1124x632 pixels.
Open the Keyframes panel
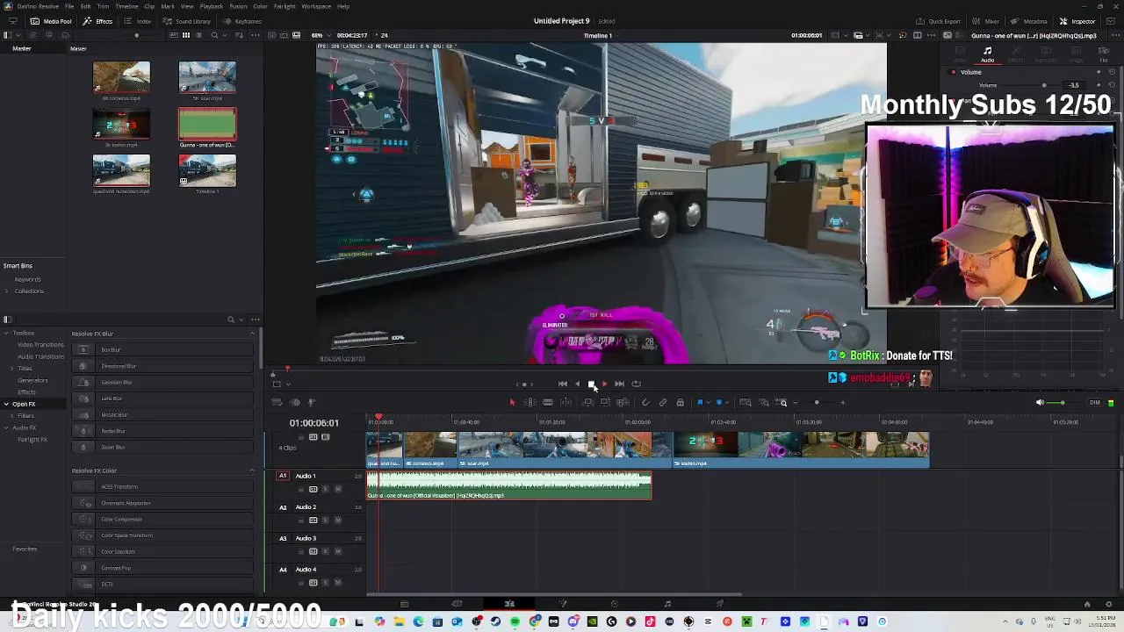242,21
